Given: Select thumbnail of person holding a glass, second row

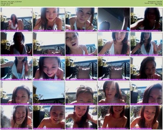Looking at the screenshot, I should coord(146,44).
